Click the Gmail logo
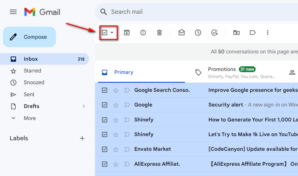 point(42,12)
